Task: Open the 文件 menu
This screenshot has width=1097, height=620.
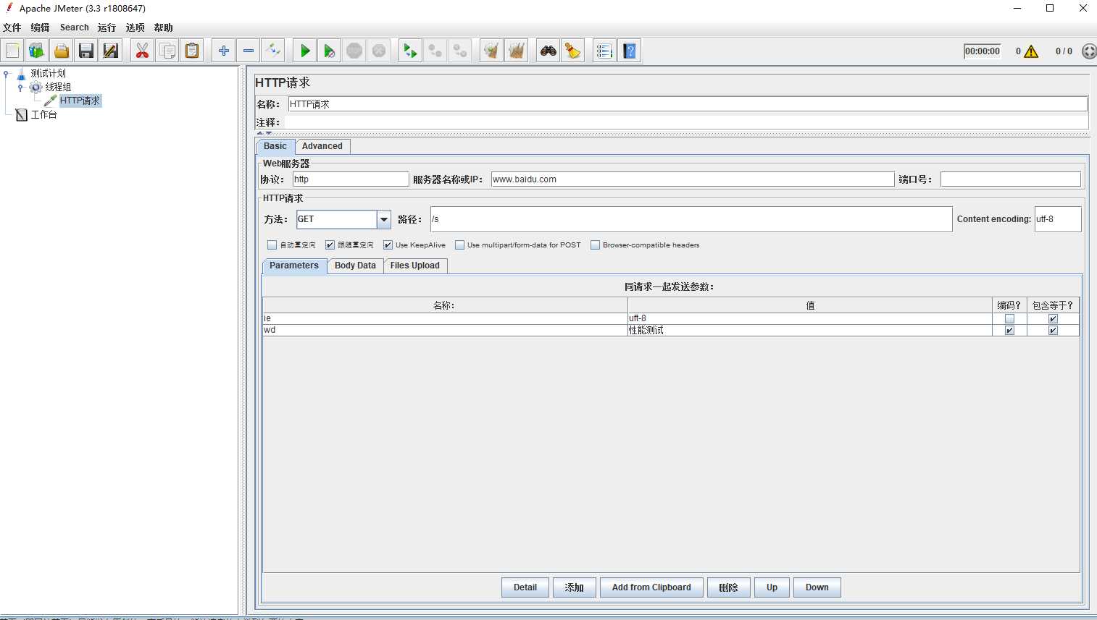Action: (12, 27)
